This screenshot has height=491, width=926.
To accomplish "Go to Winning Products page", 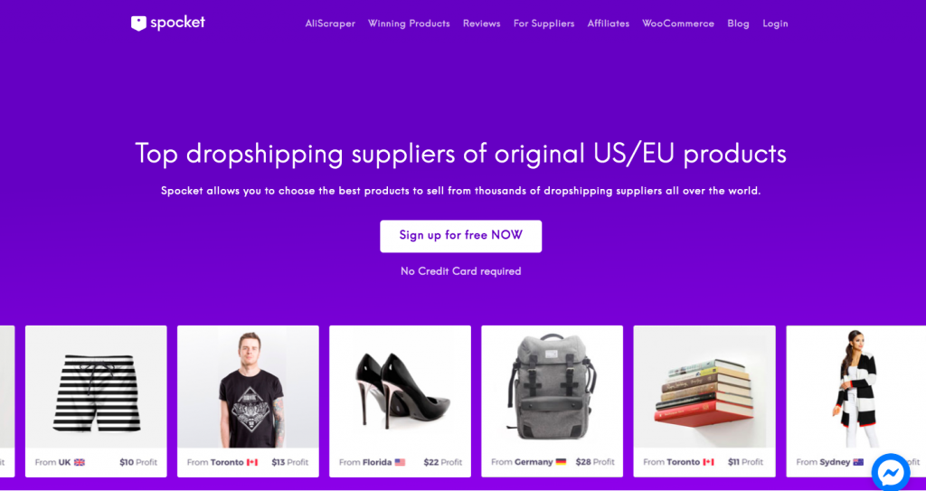I will 409,24.
